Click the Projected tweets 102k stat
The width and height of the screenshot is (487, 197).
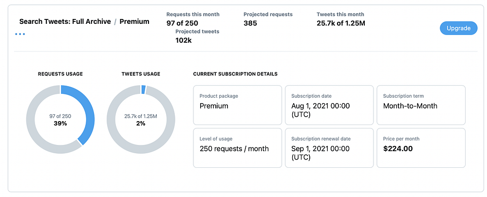point(197,36)
